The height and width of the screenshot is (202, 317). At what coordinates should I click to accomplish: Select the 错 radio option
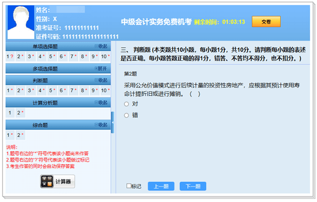coord(126,116)
